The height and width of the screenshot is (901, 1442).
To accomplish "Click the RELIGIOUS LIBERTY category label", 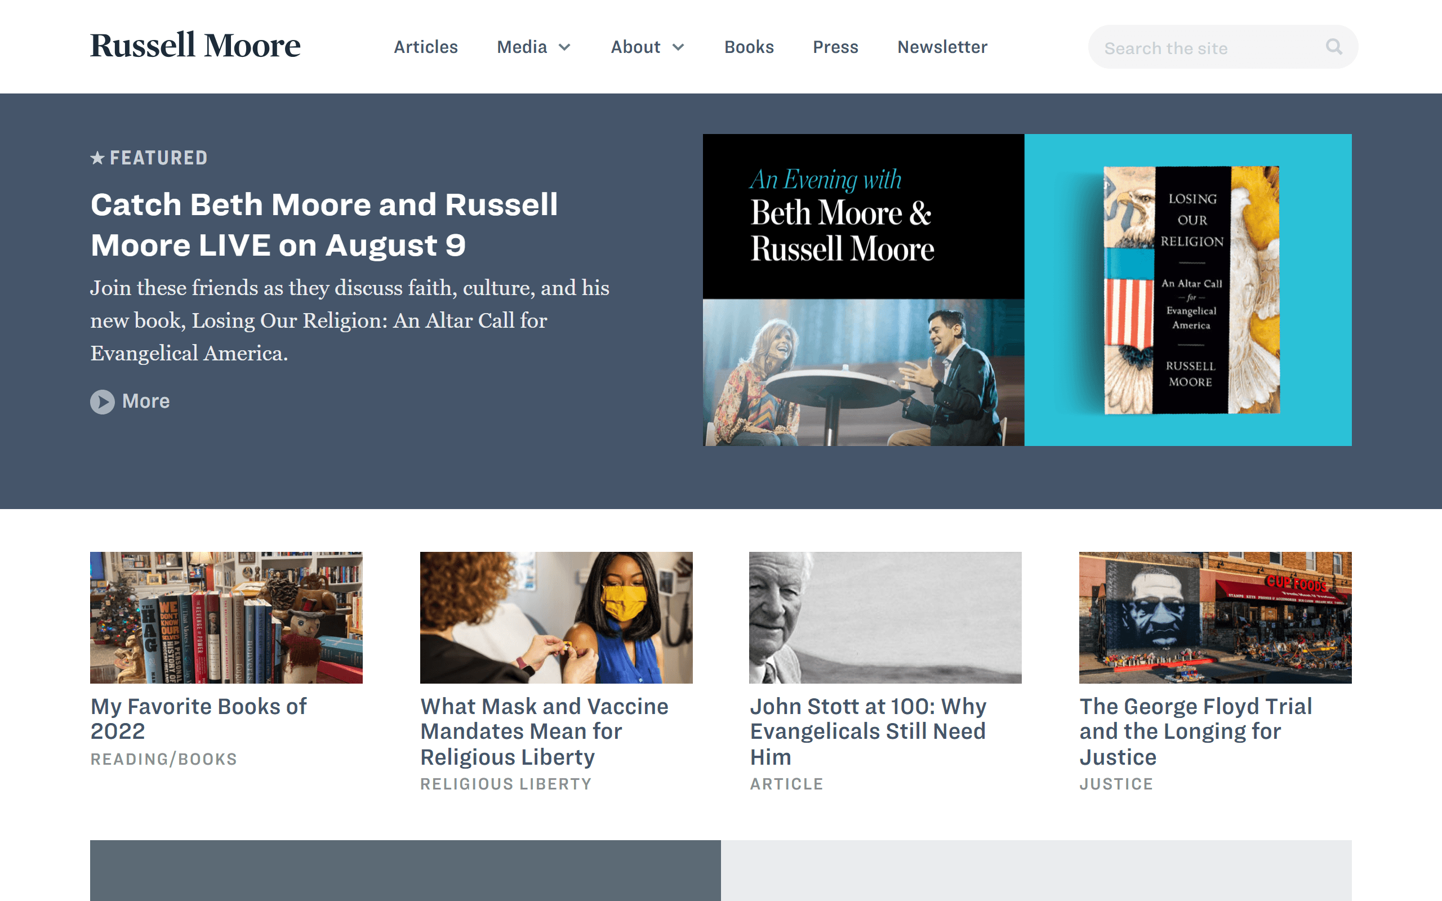I will [506, 784].
